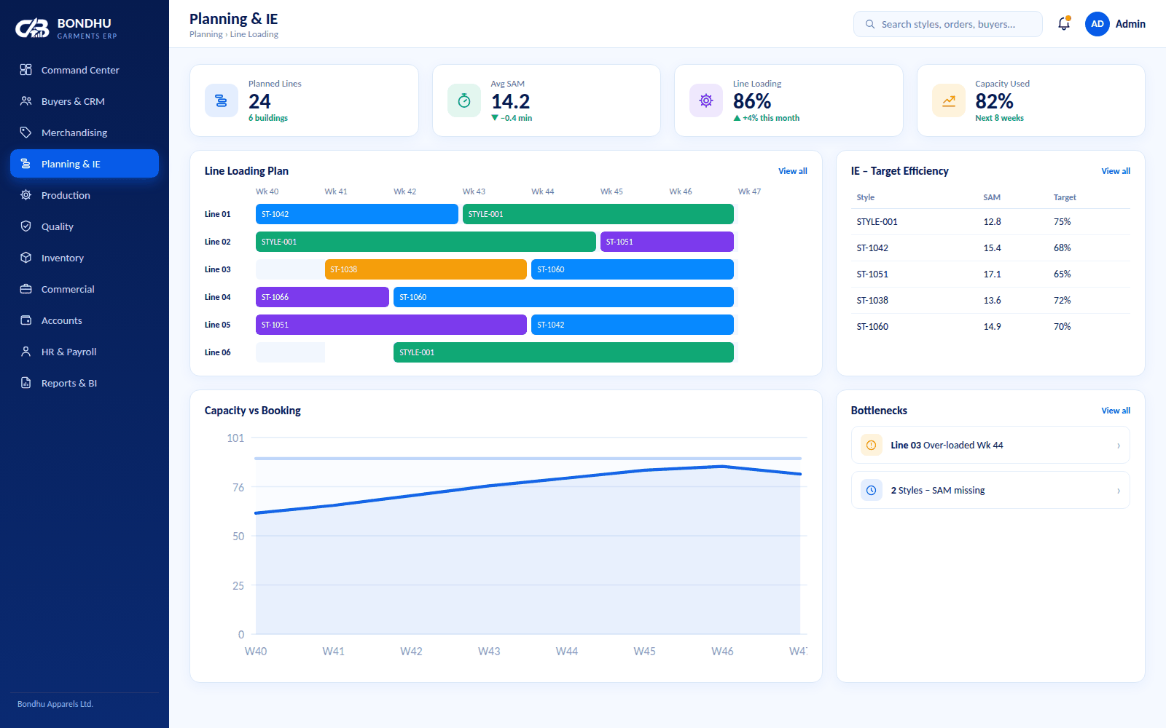Screen dimensions: 1166x728
Task: Click the ST-1051 bar on Line 02
Action: click(667, 242)
